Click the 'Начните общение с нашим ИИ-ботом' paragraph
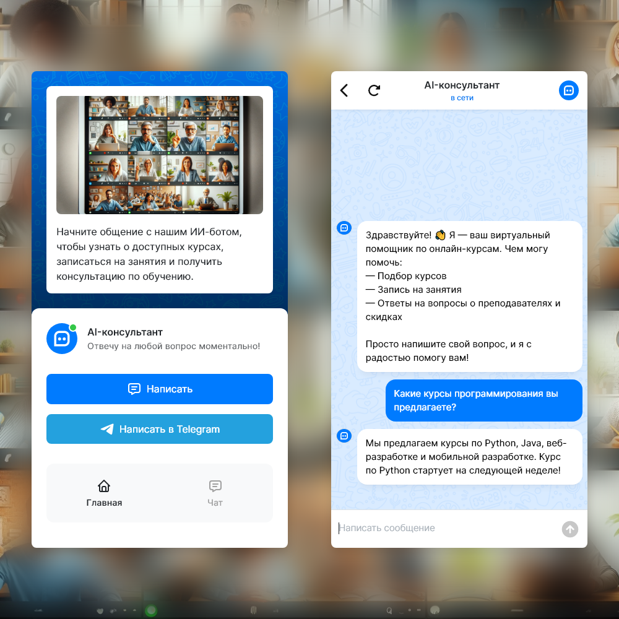The width and height of the screenshot is (619, 619). click(149, 254)
